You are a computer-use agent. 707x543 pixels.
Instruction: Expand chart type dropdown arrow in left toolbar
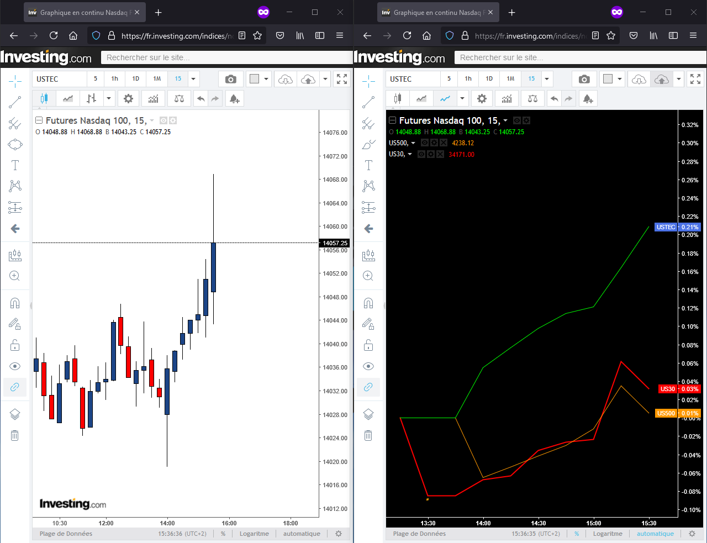pos(109,99)
